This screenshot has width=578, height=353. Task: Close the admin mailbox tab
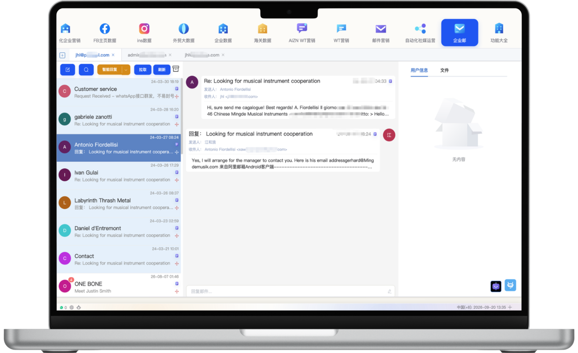(x=170, y=55)
